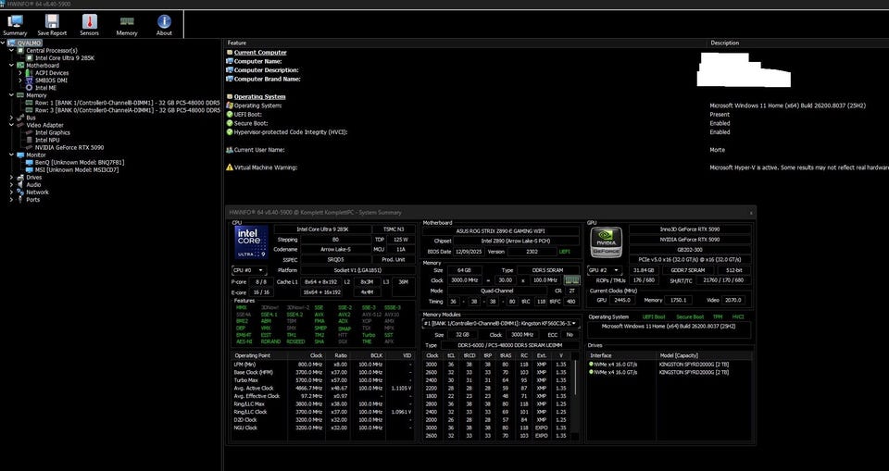This screenshot has height=471, width=889.
Task: Click the green memory module icon button
Action: pos(572,280)
